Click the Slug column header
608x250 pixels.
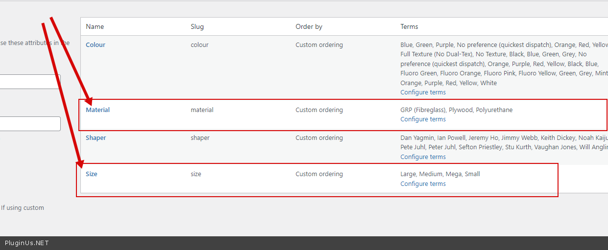pos(197,27)
